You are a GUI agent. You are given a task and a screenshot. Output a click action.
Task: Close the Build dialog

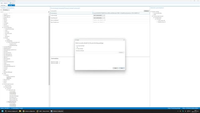[124, 40]
